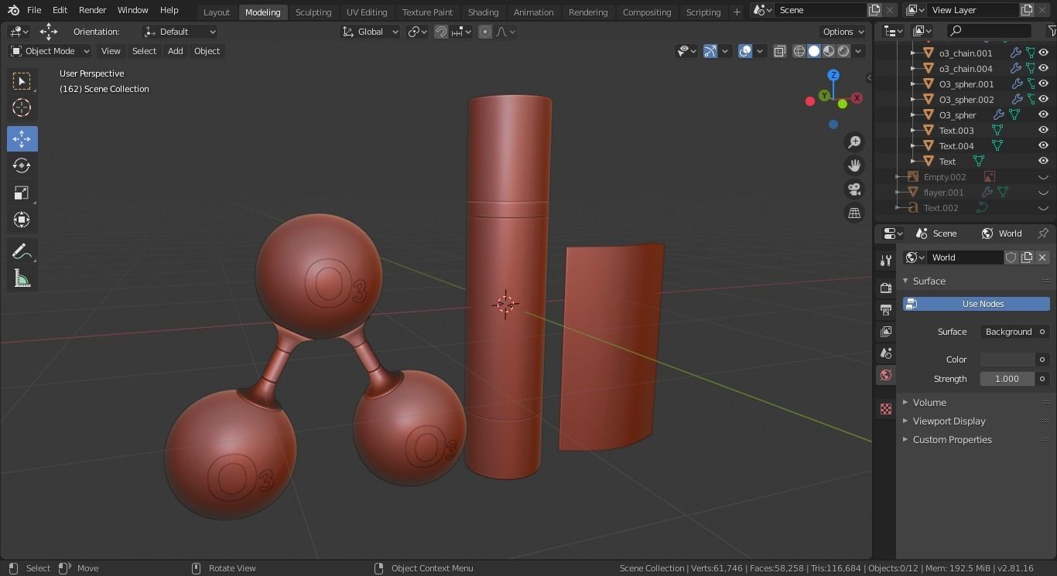Switch to the UV Editing workspace tab
The width and height of the screenshot is (1057, 576).
tap(367, 12)
